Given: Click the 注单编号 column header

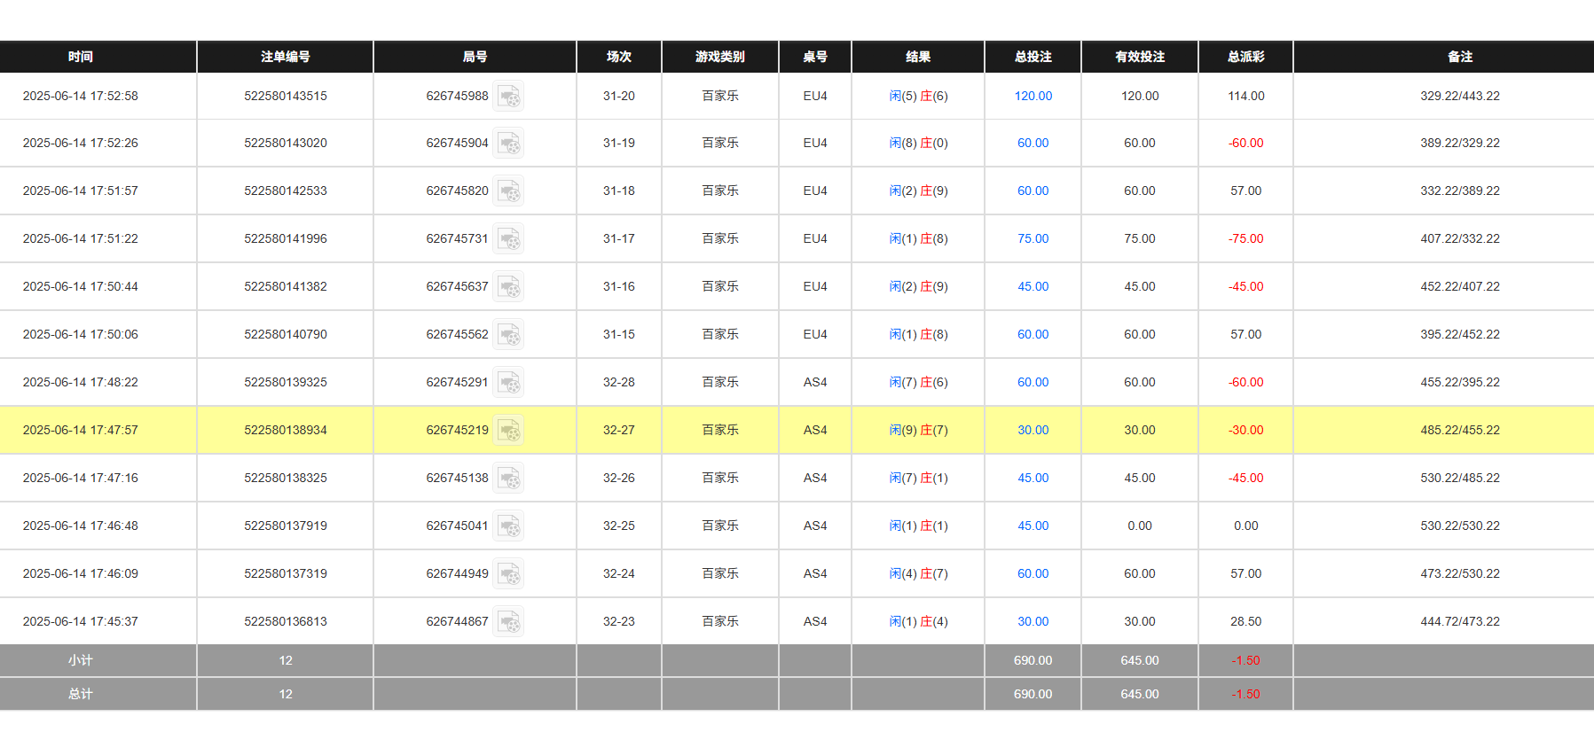Looking at the screenshot, I should click(285, 57).
